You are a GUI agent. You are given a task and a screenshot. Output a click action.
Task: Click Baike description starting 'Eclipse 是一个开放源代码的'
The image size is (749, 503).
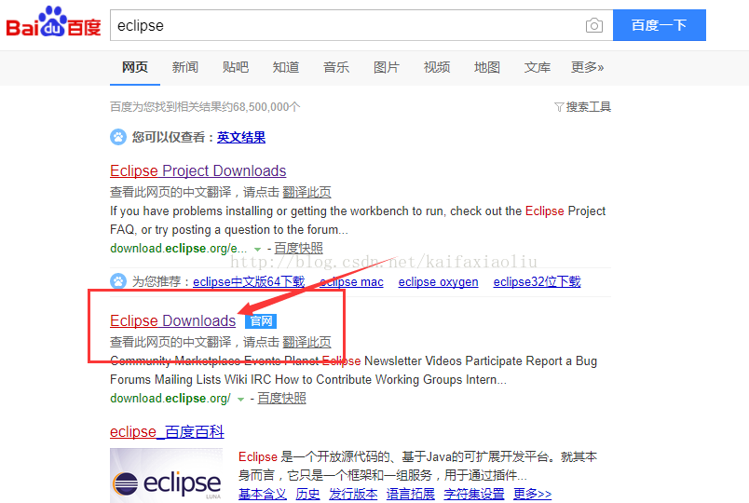pyautogui.click(x=418, y=467)
